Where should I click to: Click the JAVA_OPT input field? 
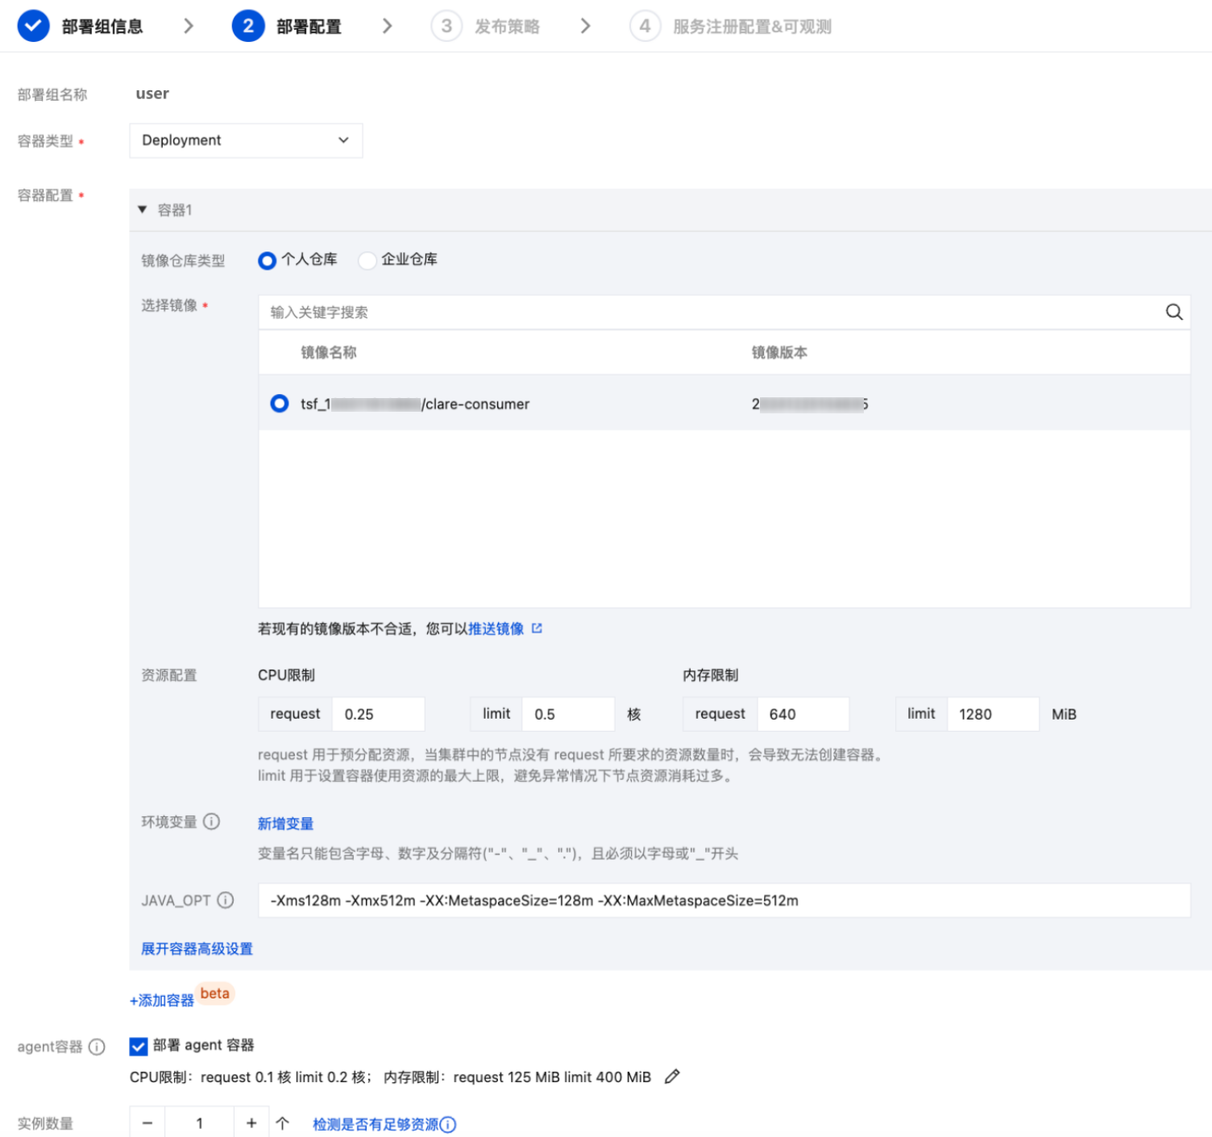pyautogui.click(x=723, y=900)
